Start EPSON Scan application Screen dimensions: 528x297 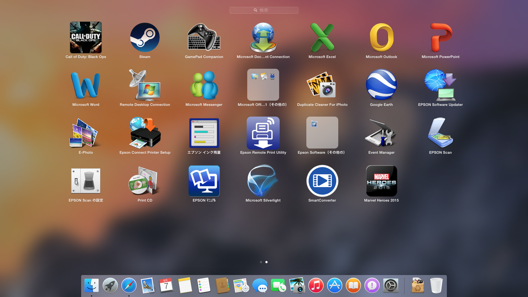click(440, 133)
